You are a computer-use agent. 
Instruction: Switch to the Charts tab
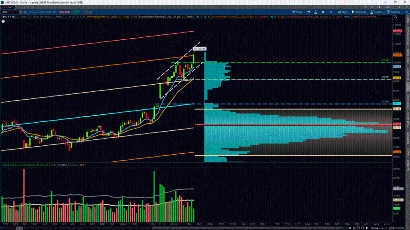click(x=8, y=7)
